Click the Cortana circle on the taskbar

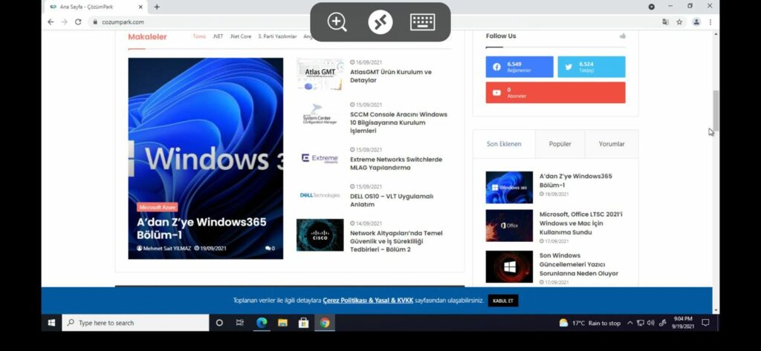pos(219,323)
